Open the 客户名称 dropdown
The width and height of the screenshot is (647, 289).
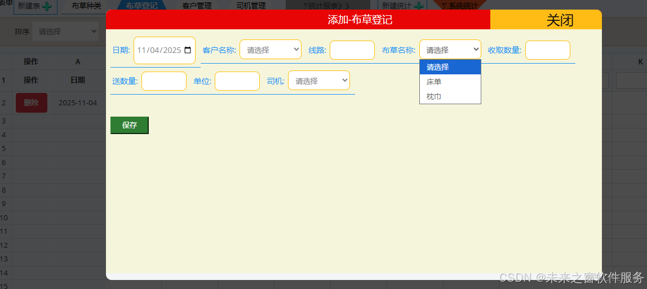tap(271, 50)
